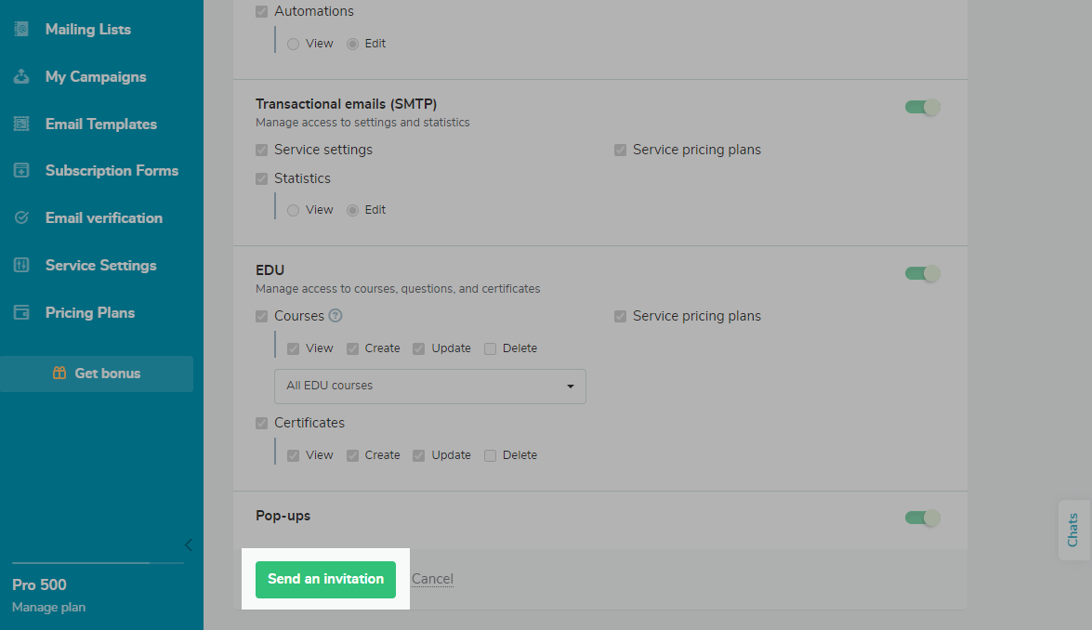Open the Pricing Plans menu item

pos(90,313)
